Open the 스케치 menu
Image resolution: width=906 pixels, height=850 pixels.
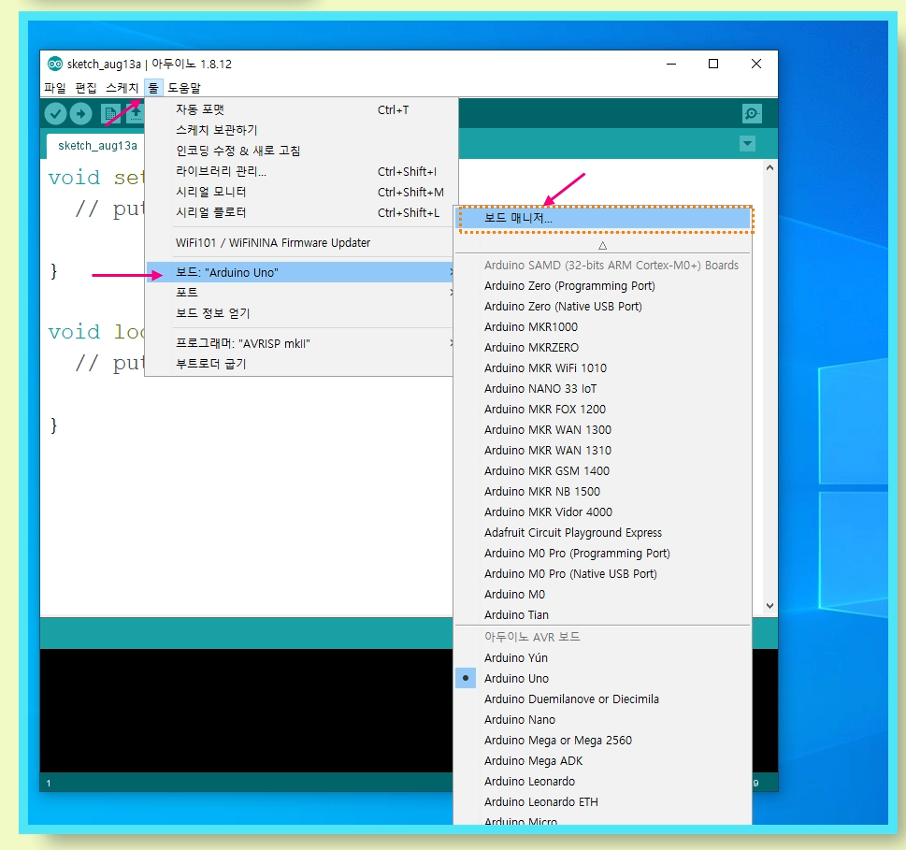122,88
